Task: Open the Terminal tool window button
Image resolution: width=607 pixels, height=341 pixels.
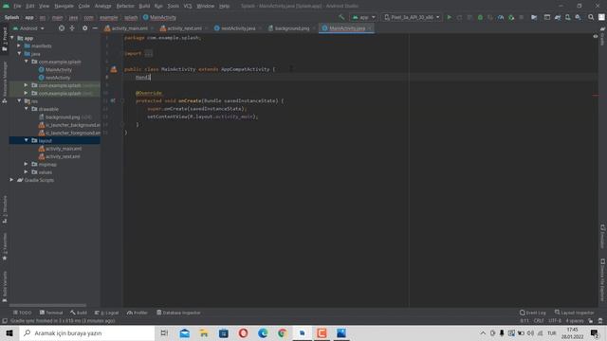Action: pyautogui.click(x=51, y=313)
